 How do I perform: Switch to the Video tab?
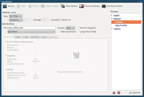pos(18,37)
